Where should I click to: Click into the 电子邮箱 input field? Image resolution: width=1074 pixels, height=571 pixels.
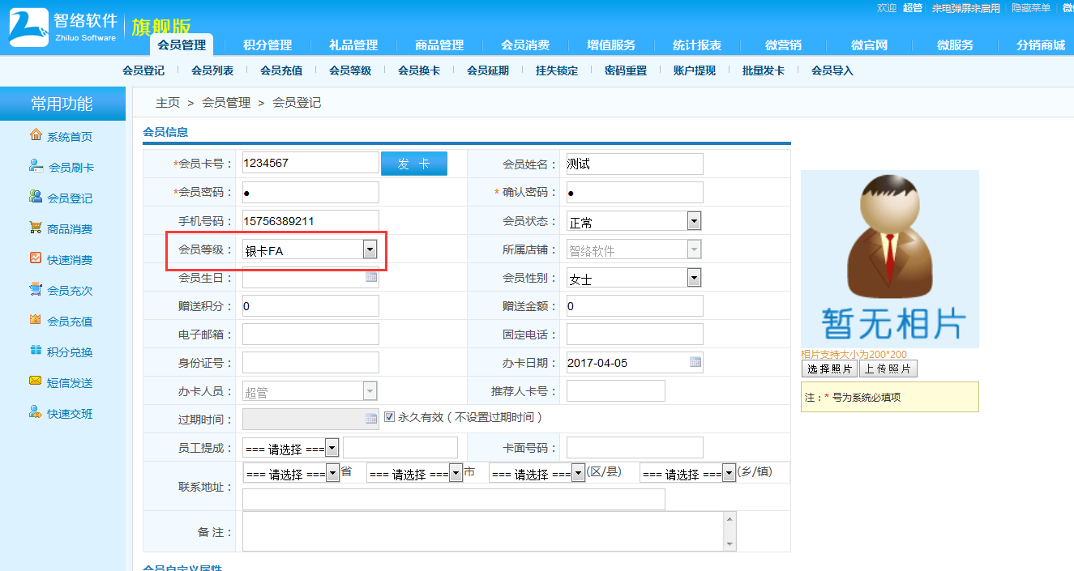pyautogui.click(x=310, y=335)
